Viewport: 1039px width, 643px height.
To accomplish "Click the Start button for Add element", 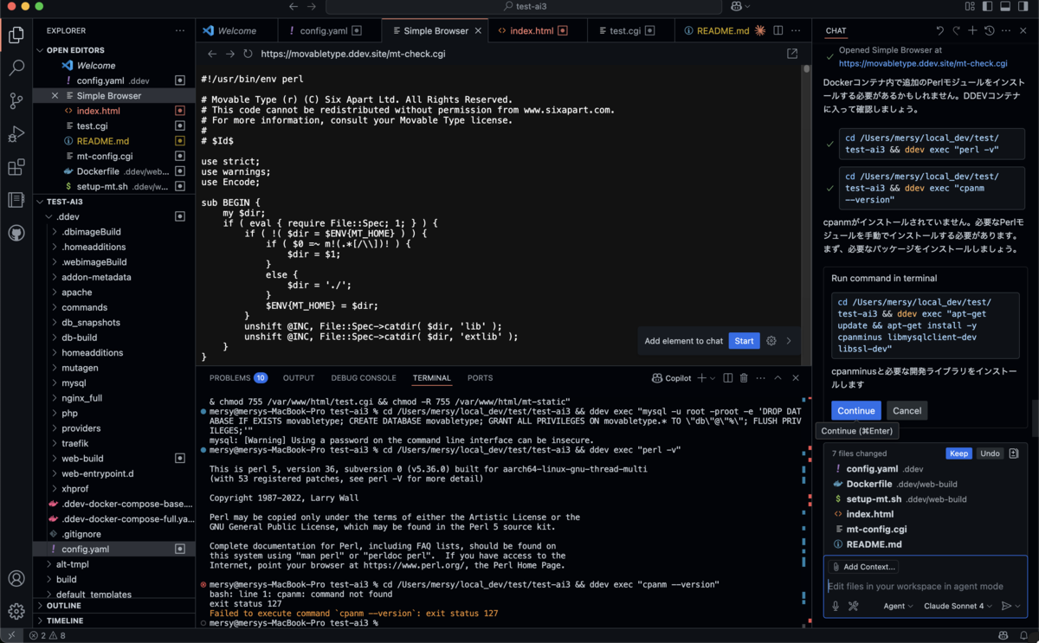I will pyautogui.click(x=744, y=341).
